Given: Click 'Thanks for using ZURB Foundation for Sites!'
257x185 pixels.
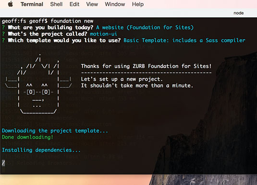Looking at the screenshot, I should [146, 66].
